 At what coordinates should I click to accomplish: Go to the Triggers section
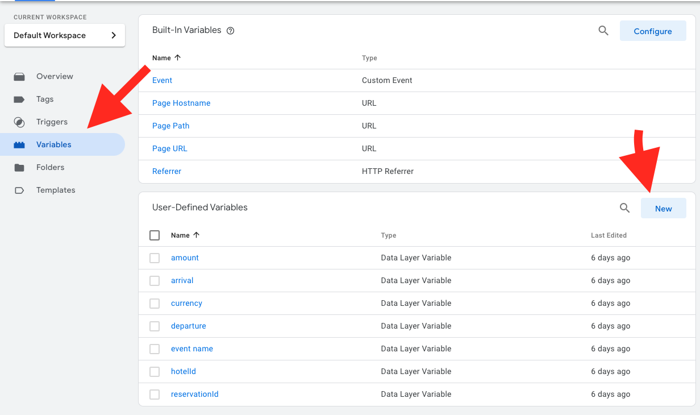(x=52, y=122)
